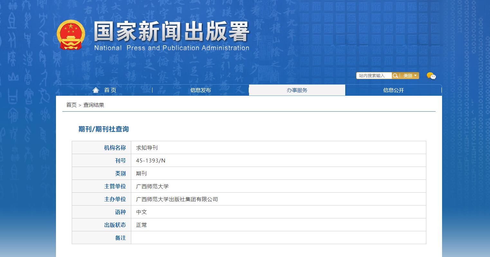Click the home house icon
Image resolution: width=490 pixels, height=257 pixels.
click(96, 90)
